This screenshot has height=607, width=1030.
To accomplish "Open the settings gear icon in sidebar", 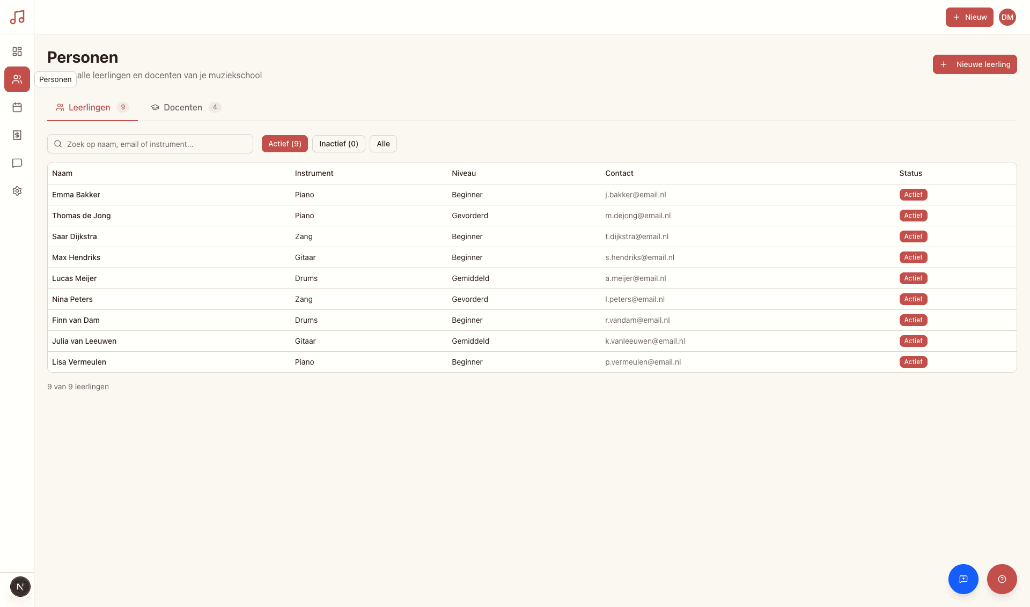I will click(x=17, y=191).
